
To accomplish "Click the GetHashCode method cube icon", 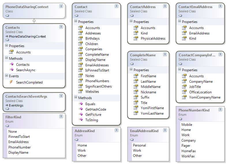I will [81, 109].
